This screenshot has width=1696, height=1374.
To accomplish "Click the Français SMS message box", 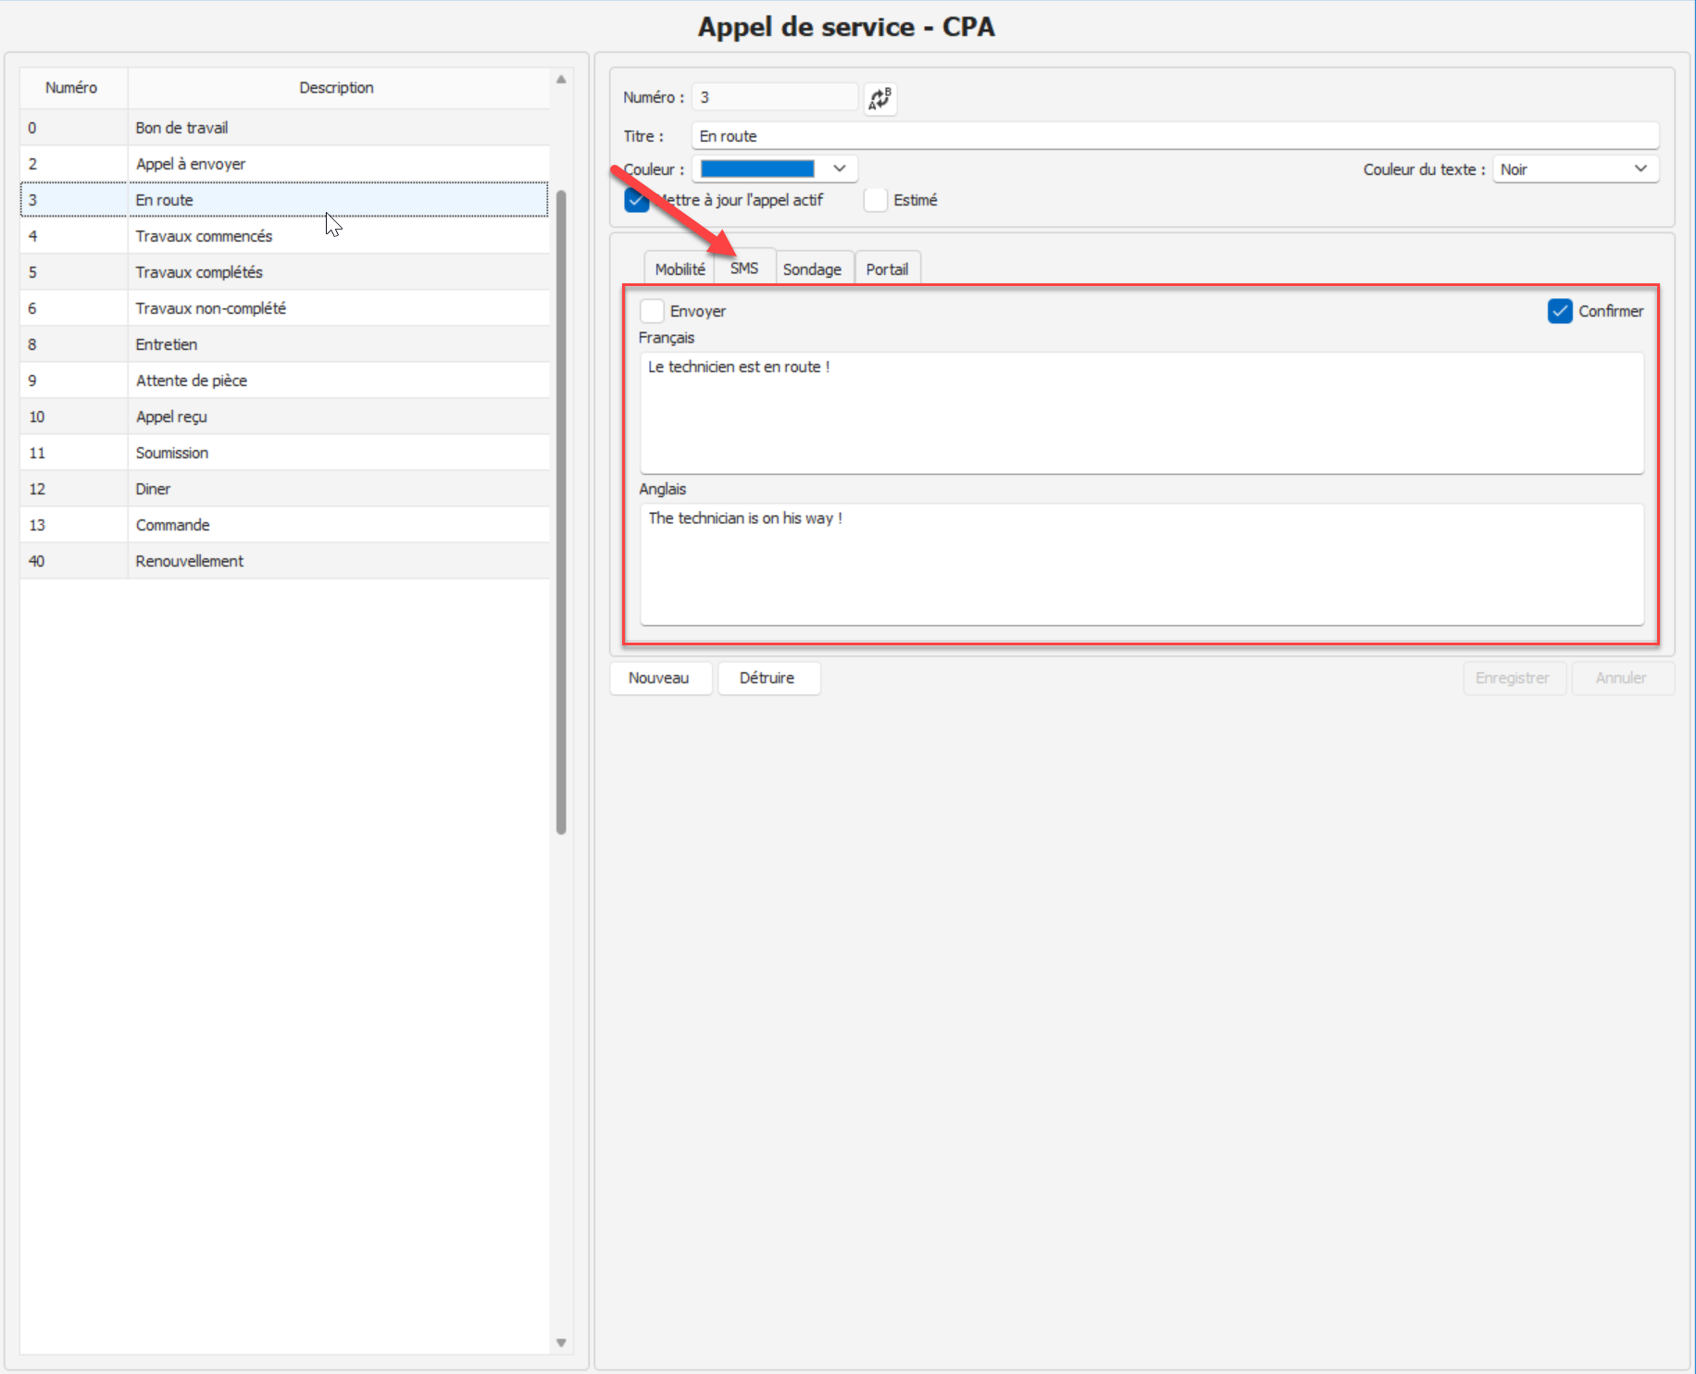I will pyautogui.click(x=1141, y=412).
